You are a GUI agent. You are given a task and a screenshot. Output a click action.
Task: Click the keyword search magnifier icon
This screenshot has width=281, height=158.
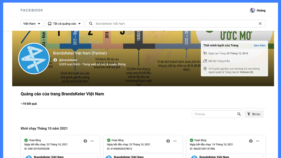pyautogui.click(x=239, y=114)
